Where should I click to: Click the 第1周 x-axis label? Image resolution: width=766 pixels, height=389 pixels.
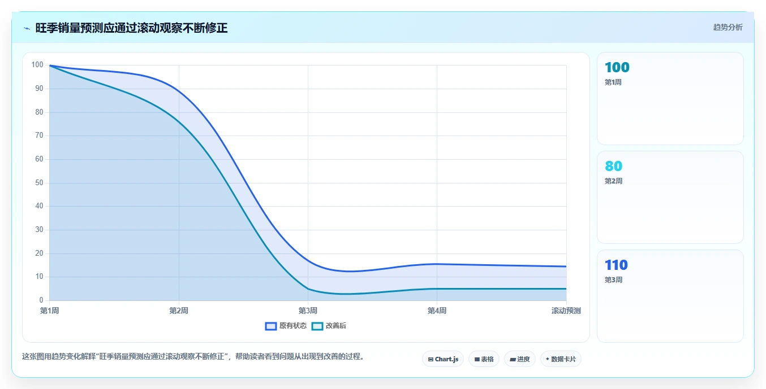[50, 311]
